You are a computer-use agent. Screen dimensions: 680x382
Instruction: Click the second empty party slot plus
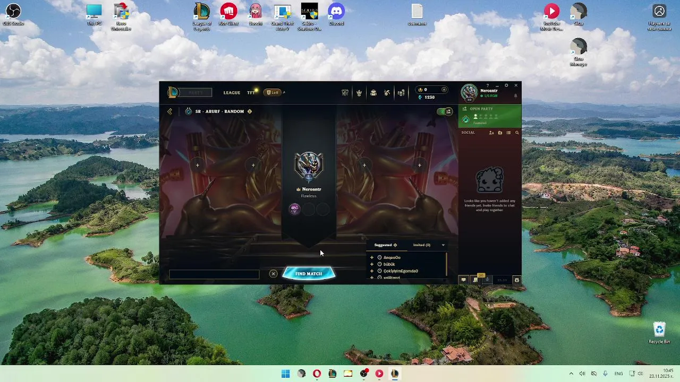[253, 165]
